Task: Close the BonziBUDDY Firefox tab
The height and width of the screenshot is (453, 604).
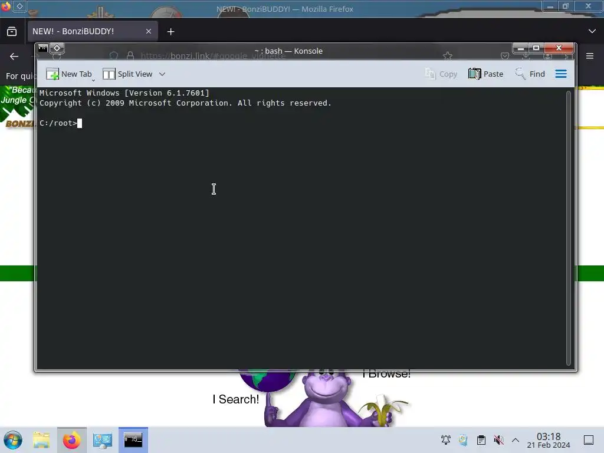Action: click(x=149, y=31)
